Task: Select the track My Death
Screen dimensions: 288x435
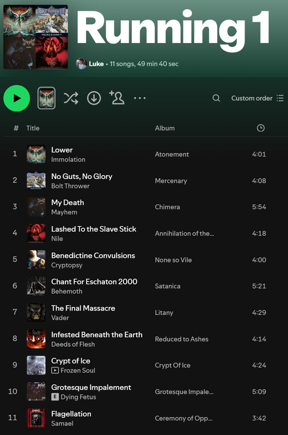Action: pos(68,202)
